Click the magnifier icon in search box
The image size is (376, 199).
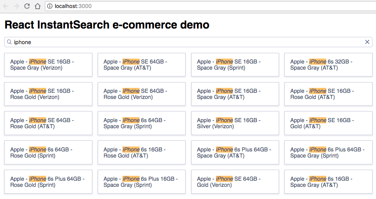(x=9, y=42)
